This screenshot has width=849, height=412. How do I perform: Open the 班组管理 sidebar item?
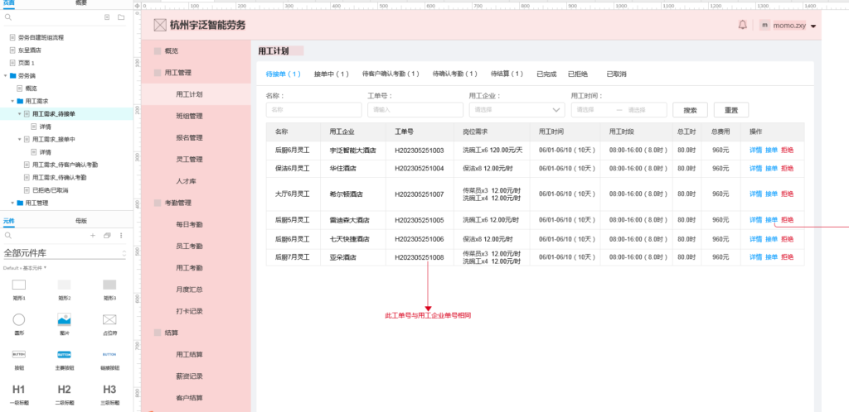pos(189,116)
